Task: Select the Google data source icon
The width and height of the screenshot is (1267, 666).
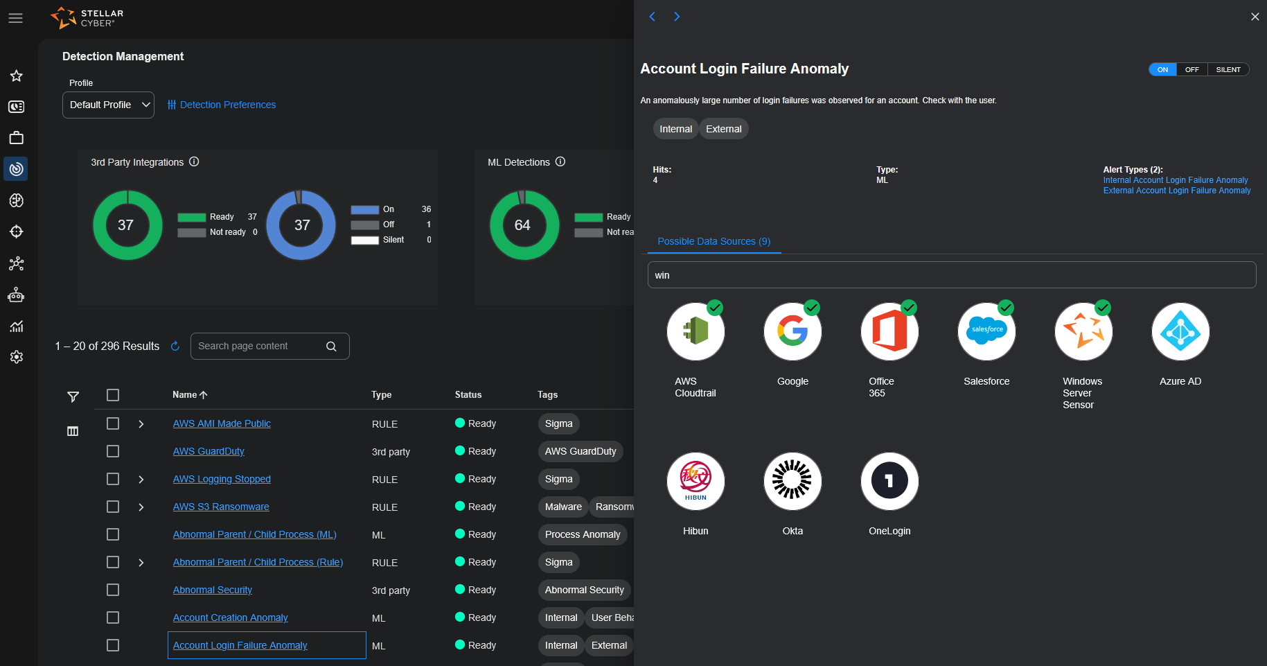Action: tap(792, 332)
